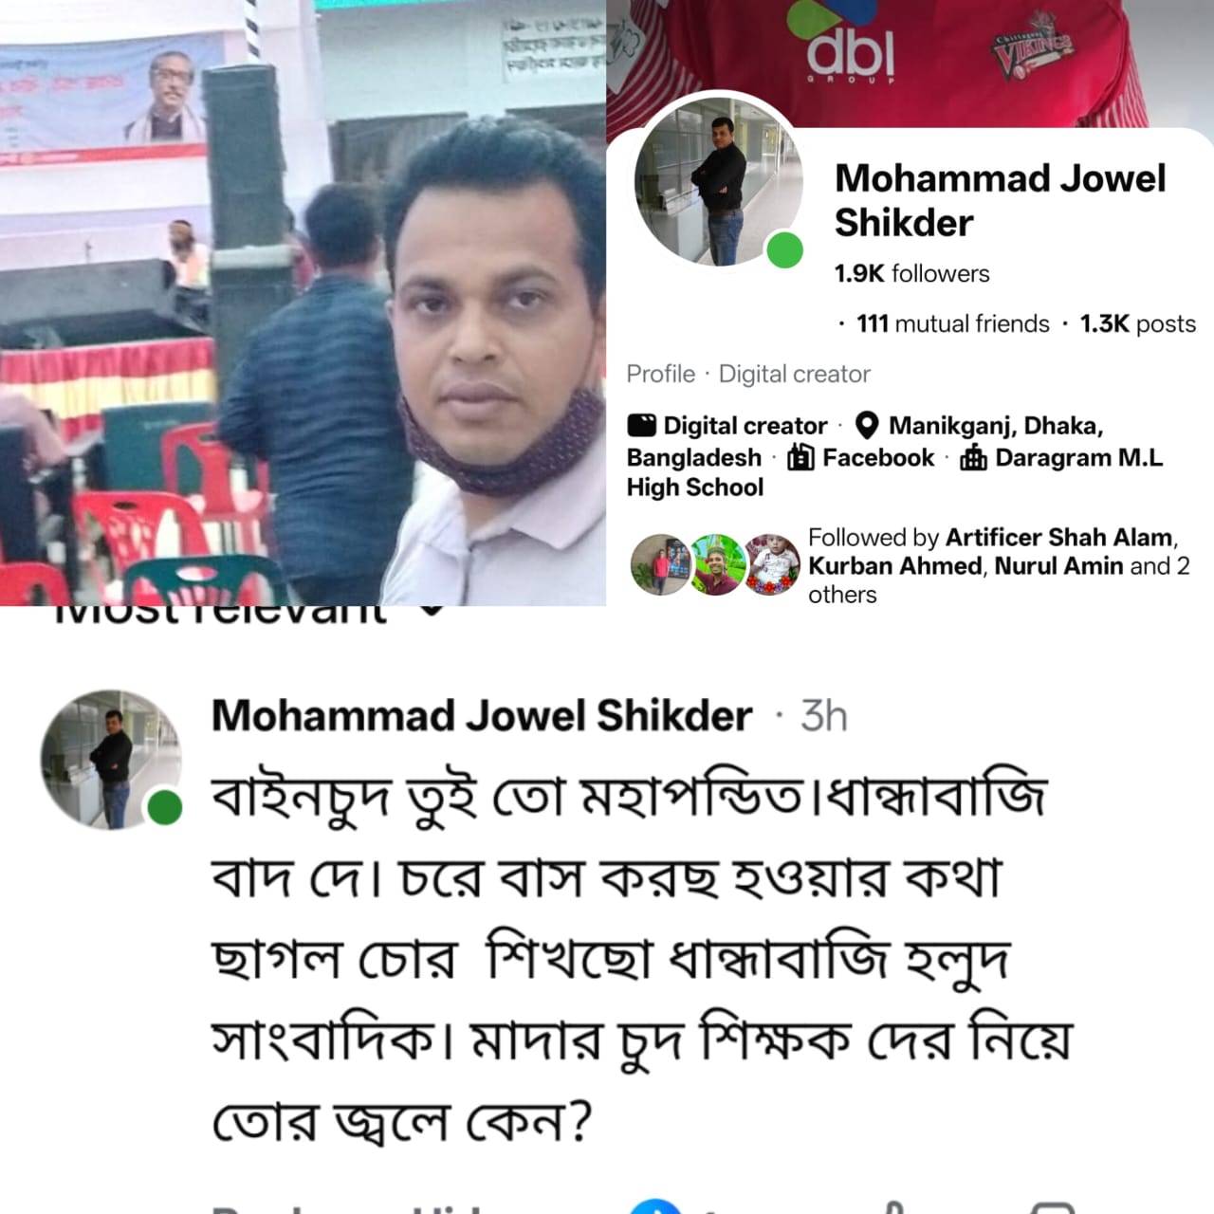This screenshot has width=1214, height=1214.
Task: View the 1.9K followers count
Action: 911,273
